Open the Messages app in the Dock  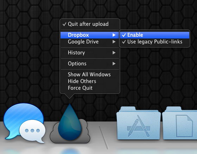click(24, 123)
